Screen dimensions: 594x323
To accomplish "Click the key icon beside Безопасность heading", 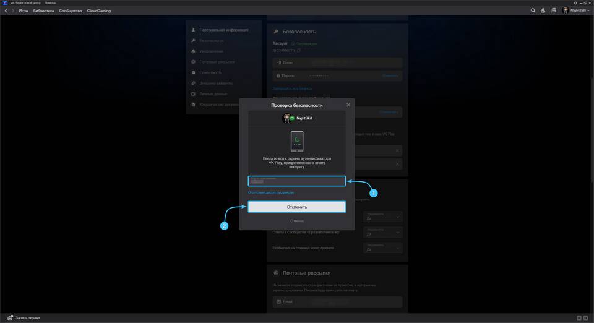I will (276, 32).
